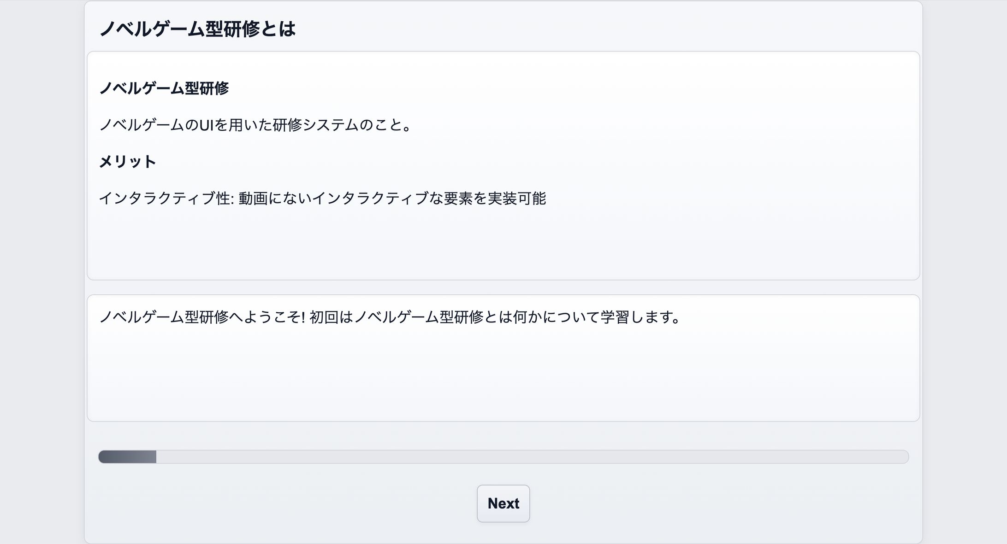Select the bold ノベルゲーム型研修 heading in content panel
Image resolution: width=1007 pixels, height=544 pixels.
[x=164, y=88]
